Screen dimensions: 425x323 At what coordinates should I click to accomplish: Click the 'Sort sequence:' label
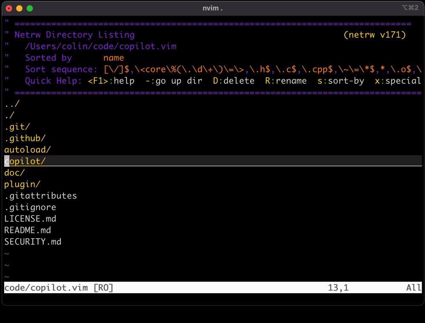click(x=61, y=69)
